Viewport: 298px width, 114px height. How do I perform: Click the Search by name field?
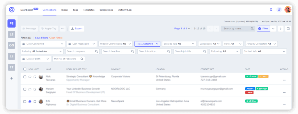(238, 29)
